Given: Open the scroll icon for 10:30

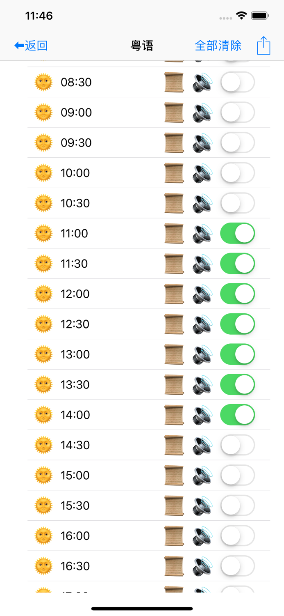Looking at the screenshot, I should pos(174,203).
